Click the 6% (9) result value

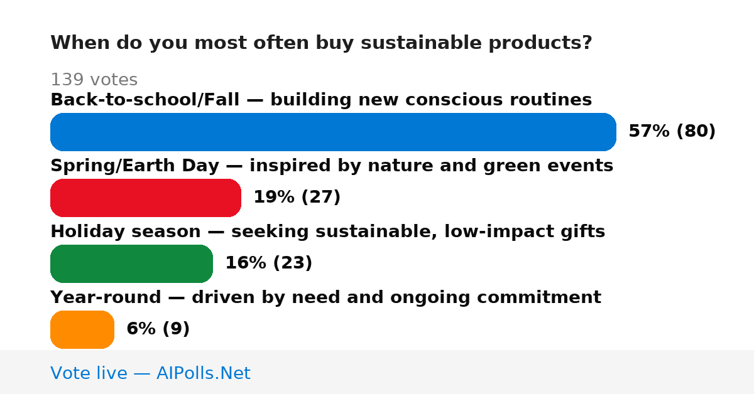pyautogui.click(x=158, y=329)
